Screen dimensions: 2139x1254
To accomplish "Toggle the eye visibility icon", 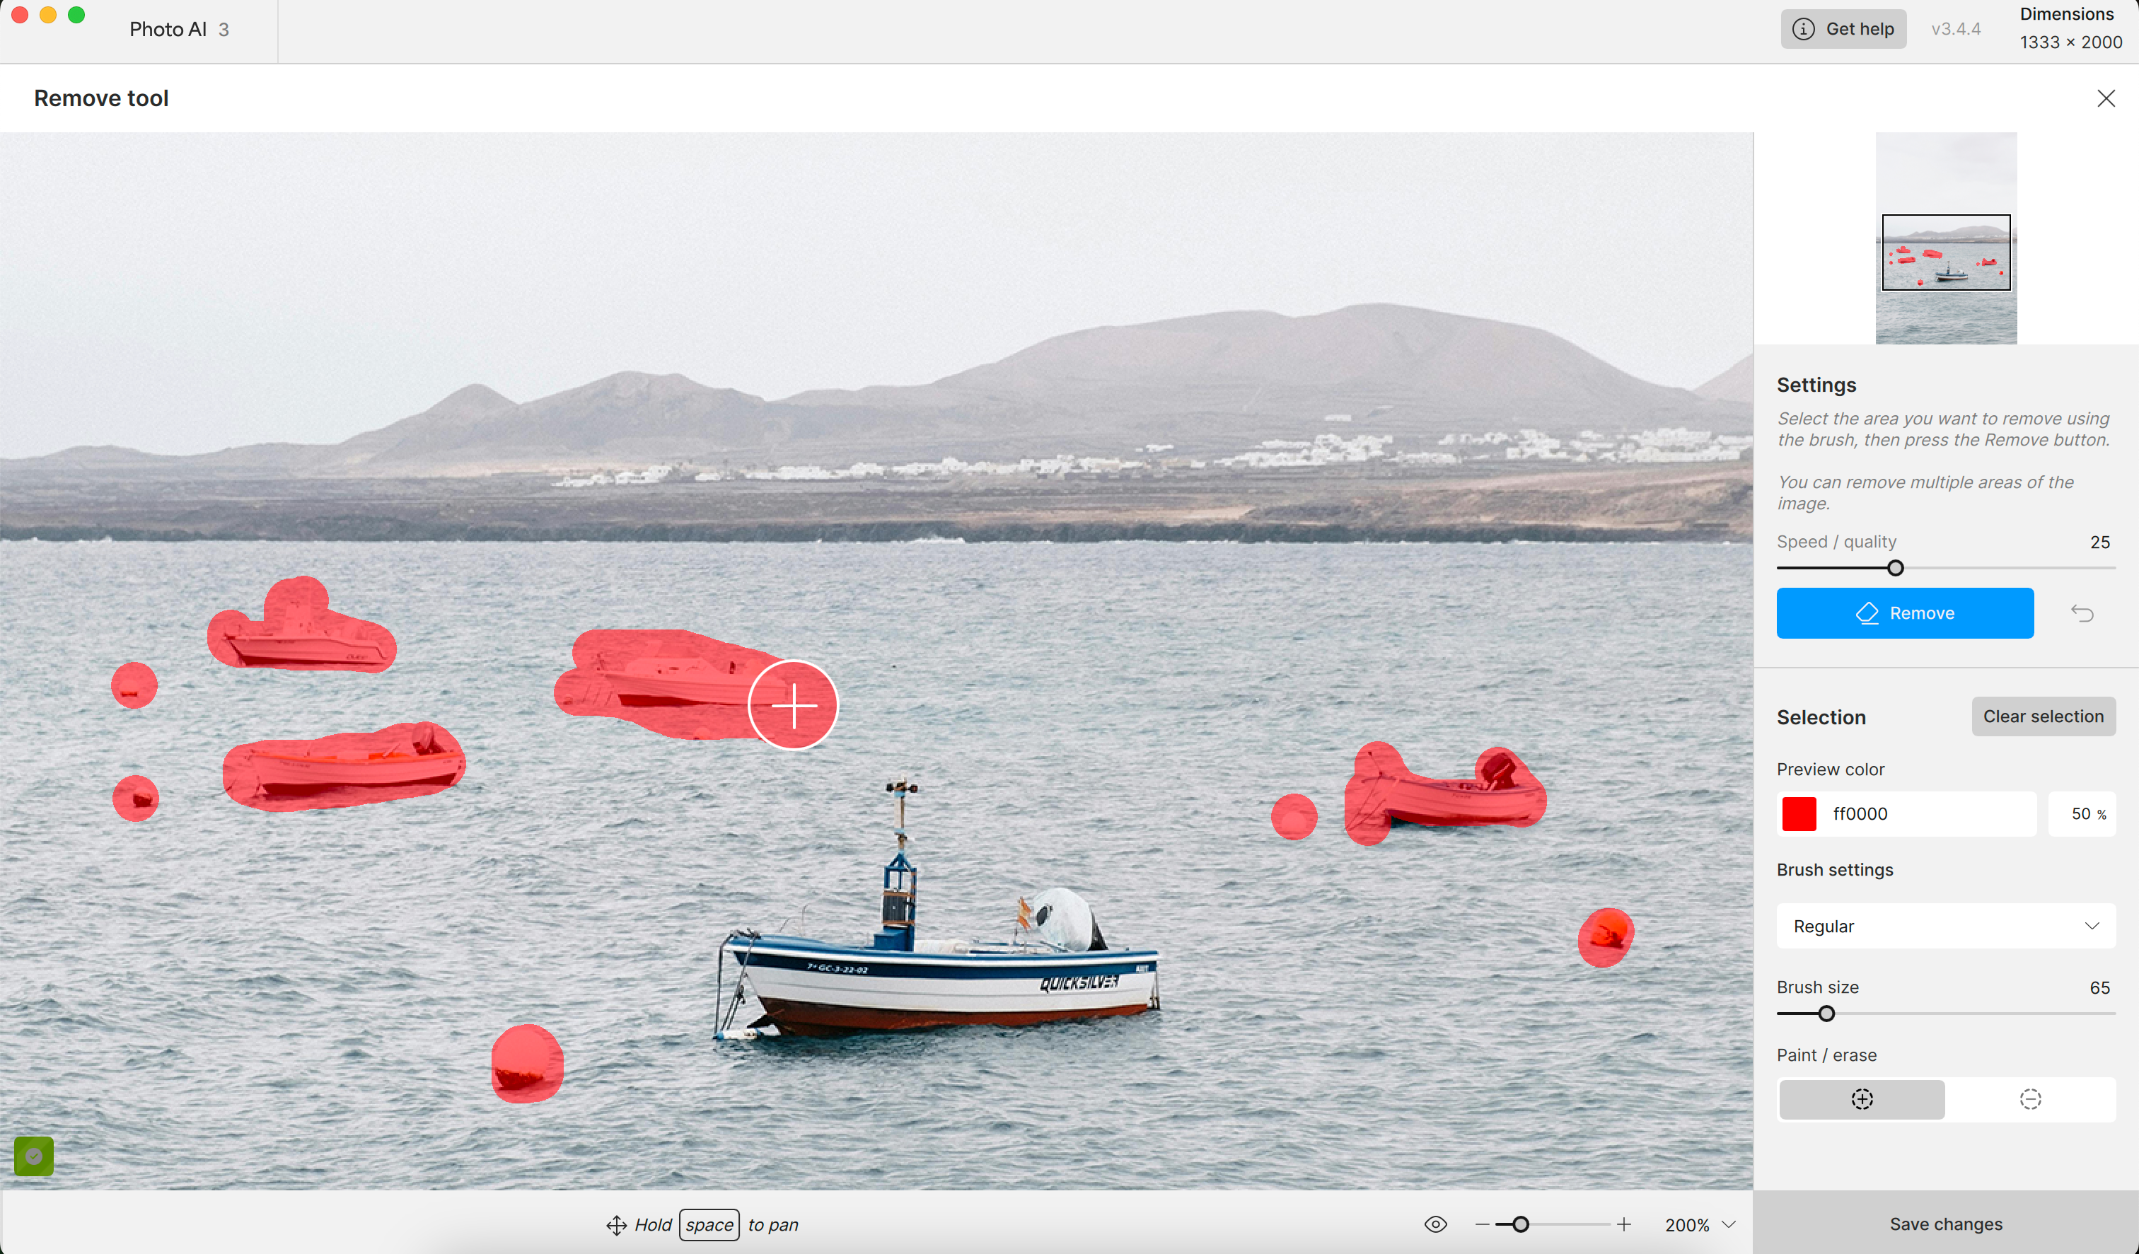I will [x=1436, y=1224].
